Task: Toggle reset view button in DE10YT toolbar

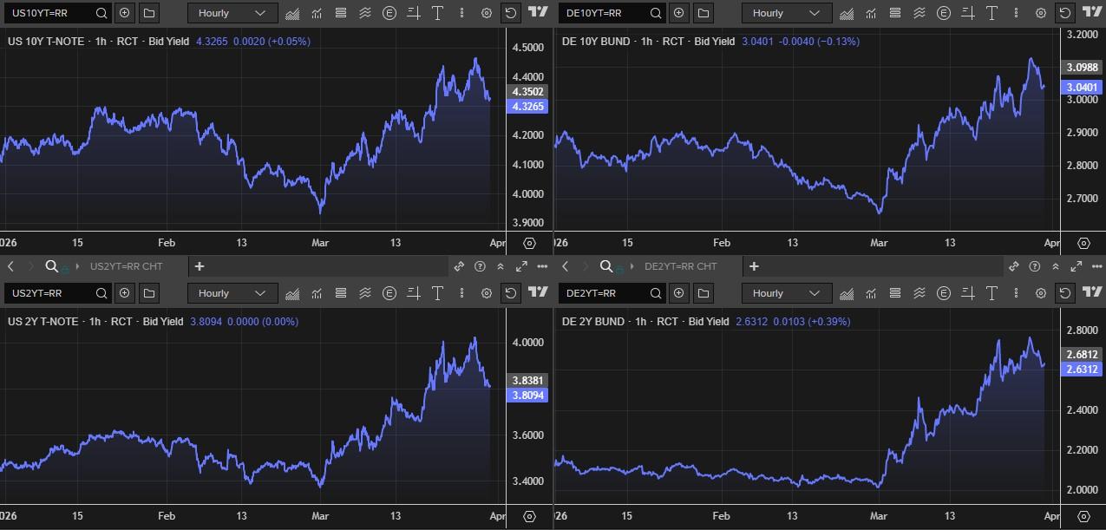Action: [x=1065, y=13]
